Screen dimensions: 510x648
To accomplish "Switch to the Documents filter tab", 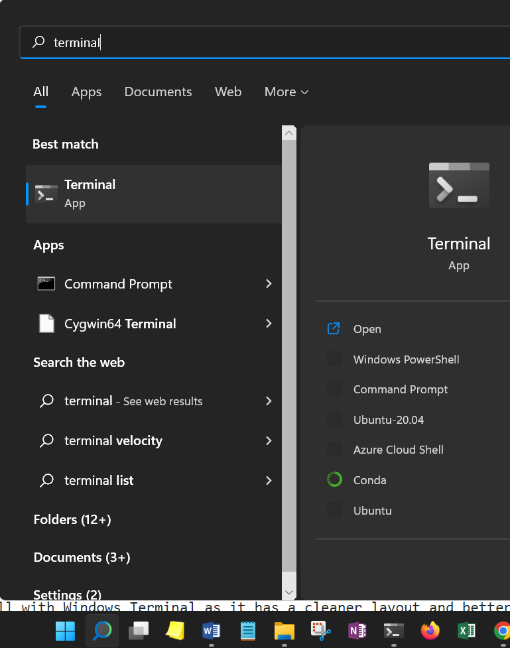I will [159, 92].
